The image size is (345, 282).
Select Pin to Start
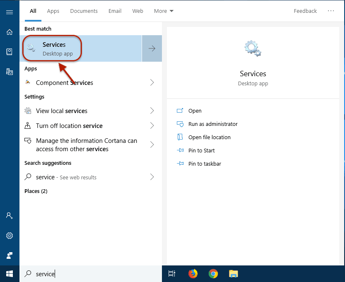tap(201, 150)
